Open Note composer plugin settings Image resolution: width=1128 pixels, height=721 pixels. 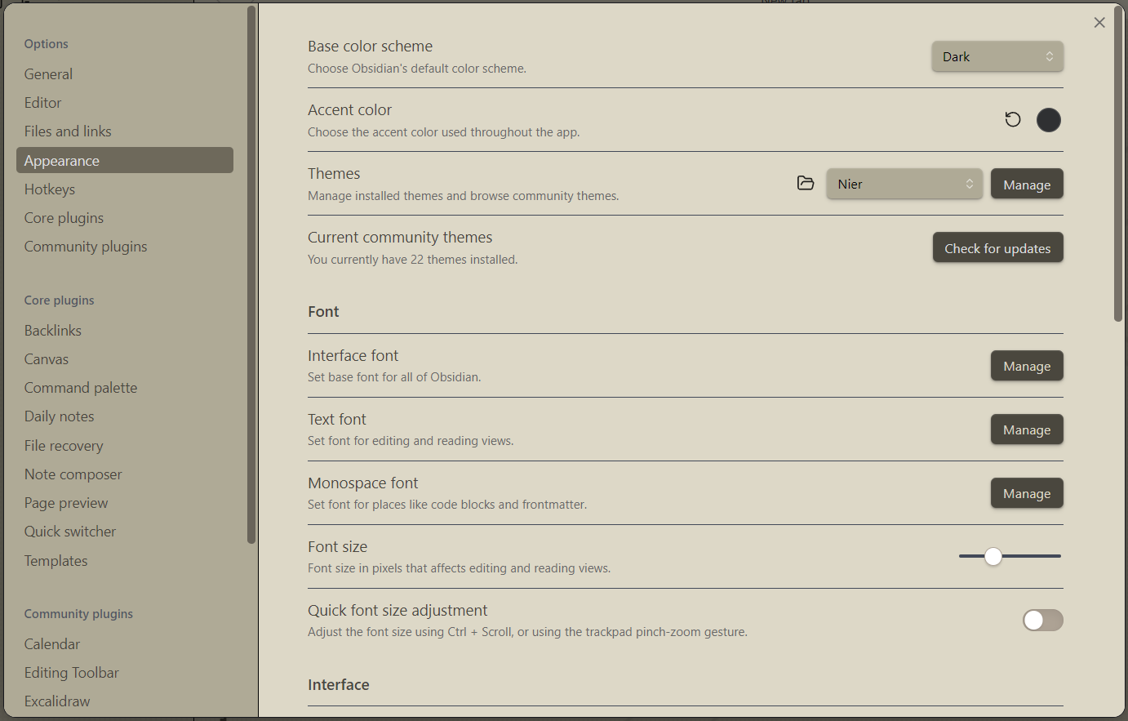click(x=125, y=474)
